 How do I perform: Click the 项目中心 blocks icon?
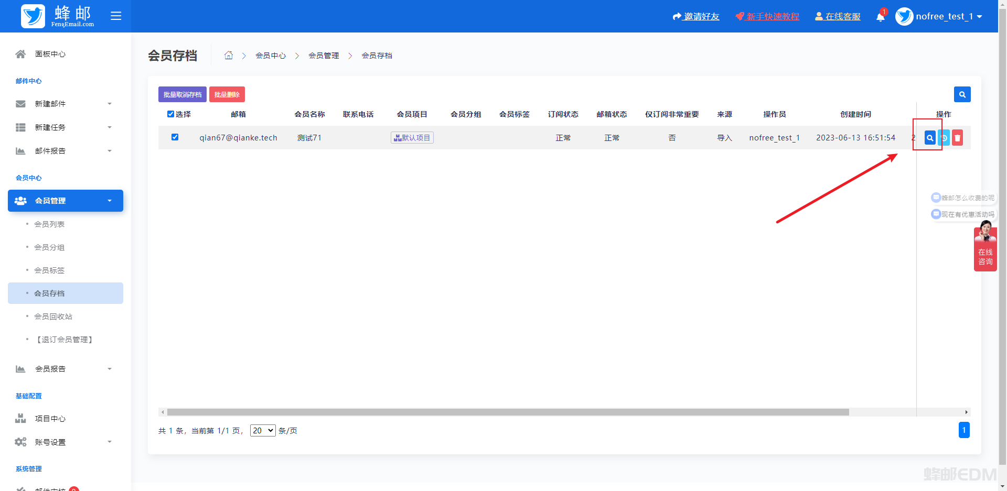point(20,418)
